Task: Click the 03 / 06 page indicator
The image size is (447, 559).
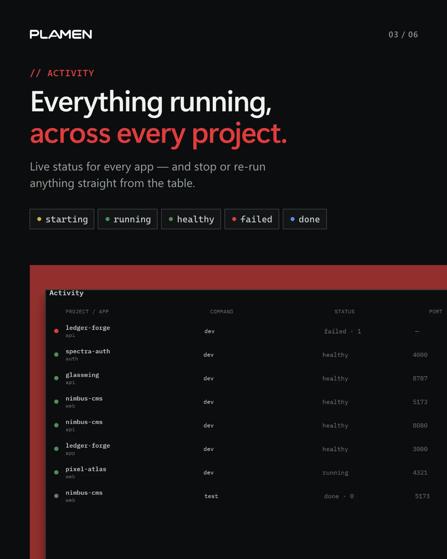Action: click(x=403, y=35)
